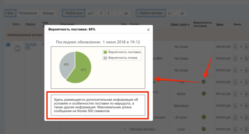Click the circular brand logo in first row
Screen dimensions: 249x134
coord(17,48)
